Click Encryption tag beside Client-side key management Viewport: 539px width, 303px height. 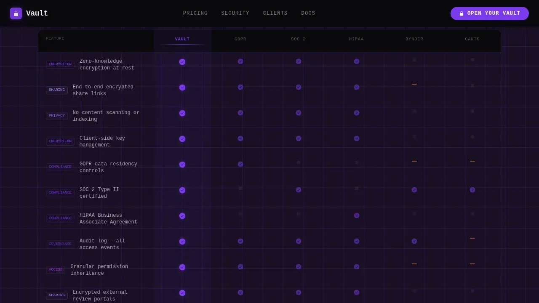60,141
